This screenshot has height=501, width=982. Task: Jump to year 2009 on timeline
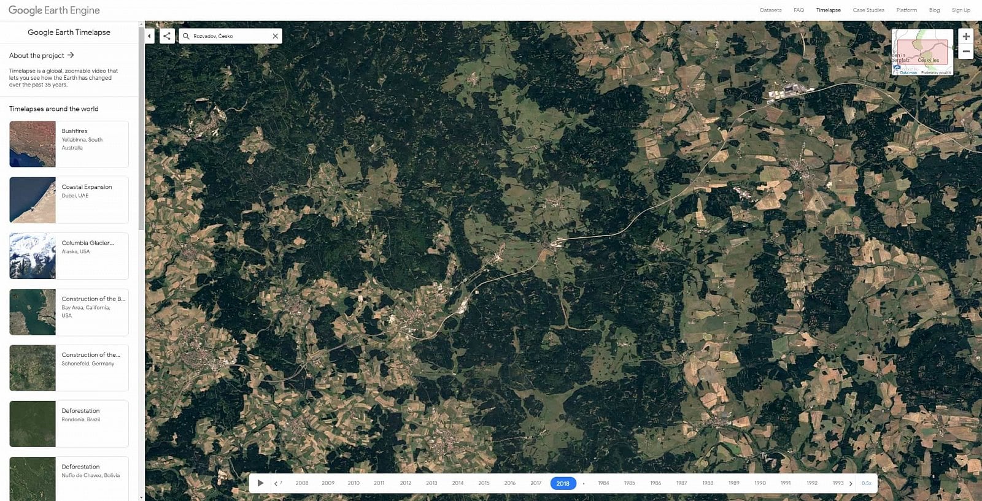tap(328, 483)
